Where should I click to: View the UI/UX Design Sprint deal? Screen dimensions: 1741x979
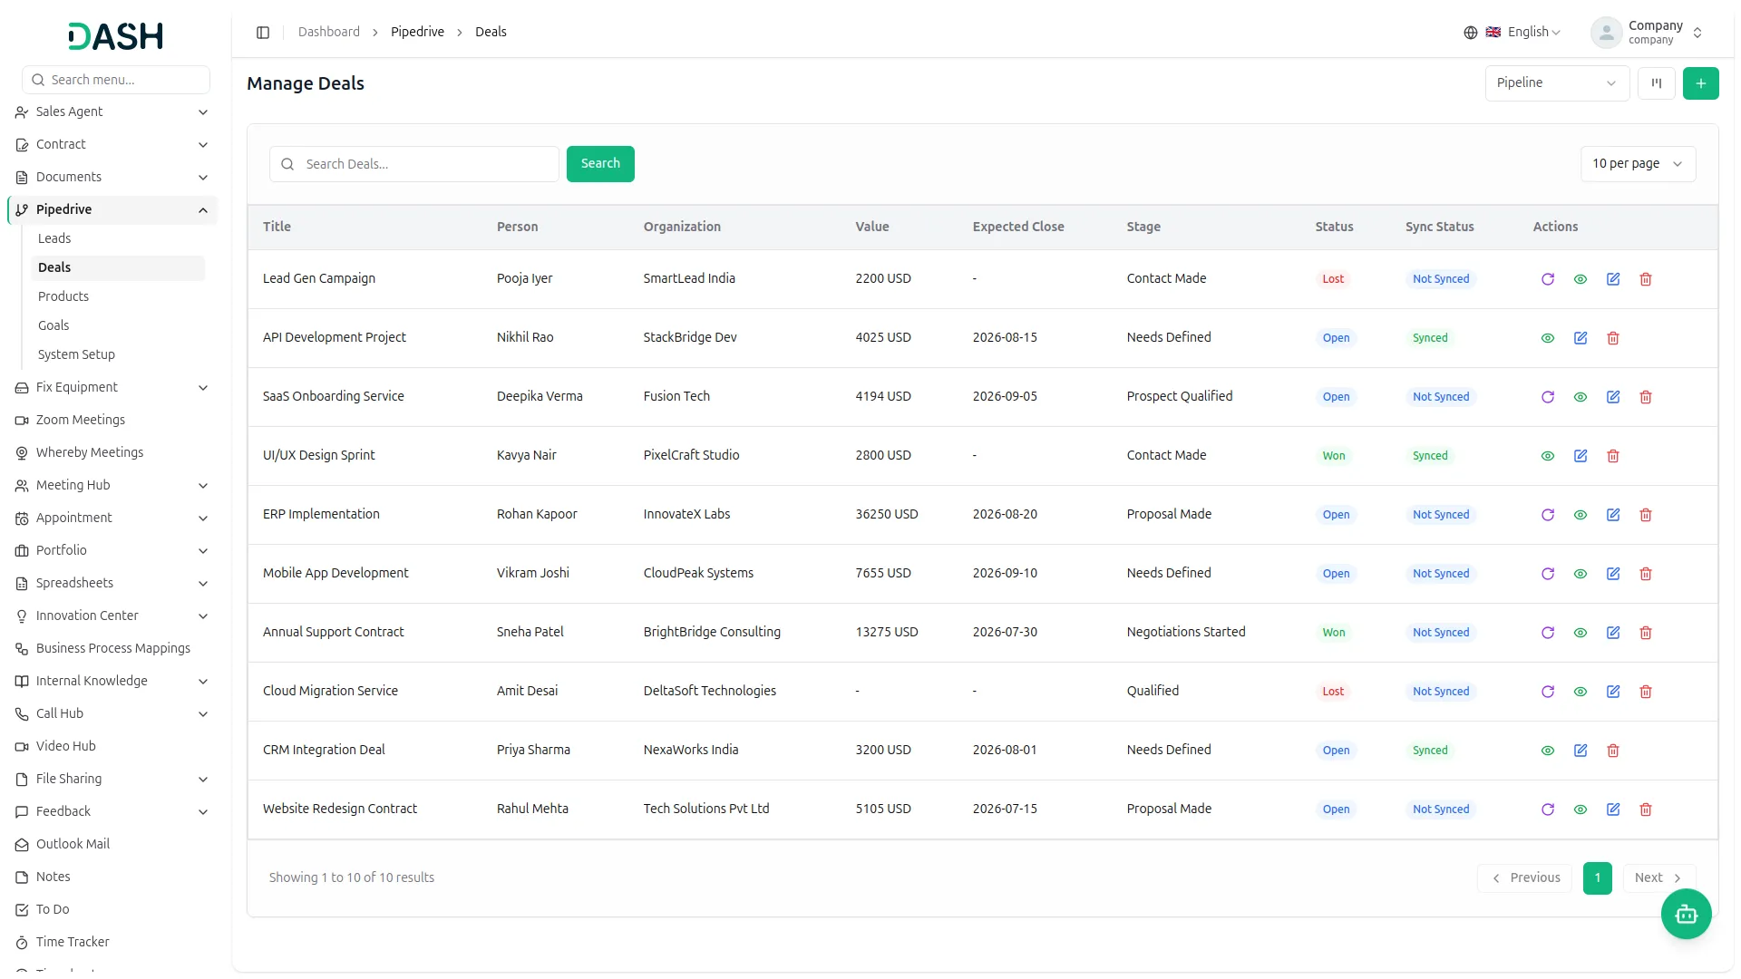(1548, 456)
